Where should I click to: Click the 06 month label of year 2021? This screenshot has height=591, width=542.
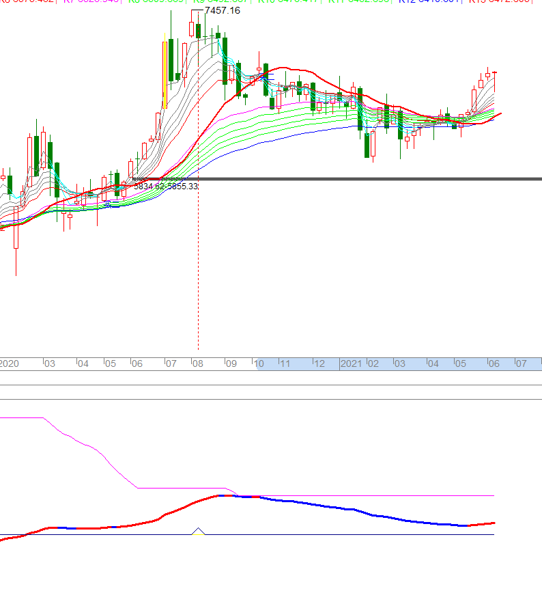[494, 363]
